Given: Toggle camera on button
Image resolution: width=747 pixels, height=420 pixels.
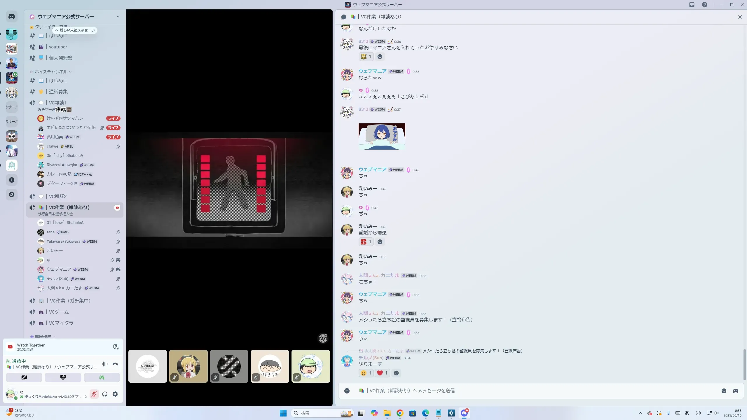Looking at the screenshot, I should click(24, 377).
